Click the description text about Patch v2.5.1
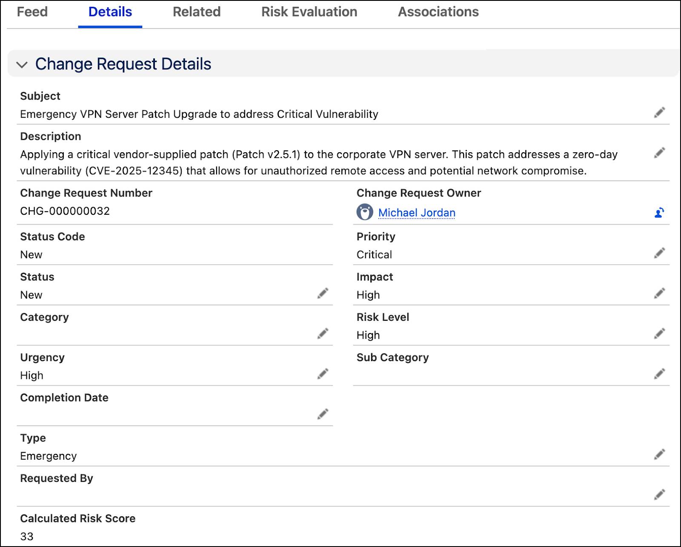The image size is (681, 547). (x=319, y=162)
